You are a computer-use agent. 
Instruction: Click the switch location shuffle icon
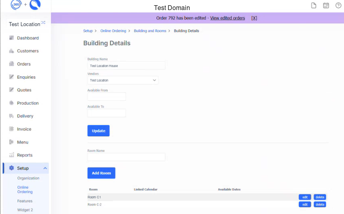(x=43, y=22)
